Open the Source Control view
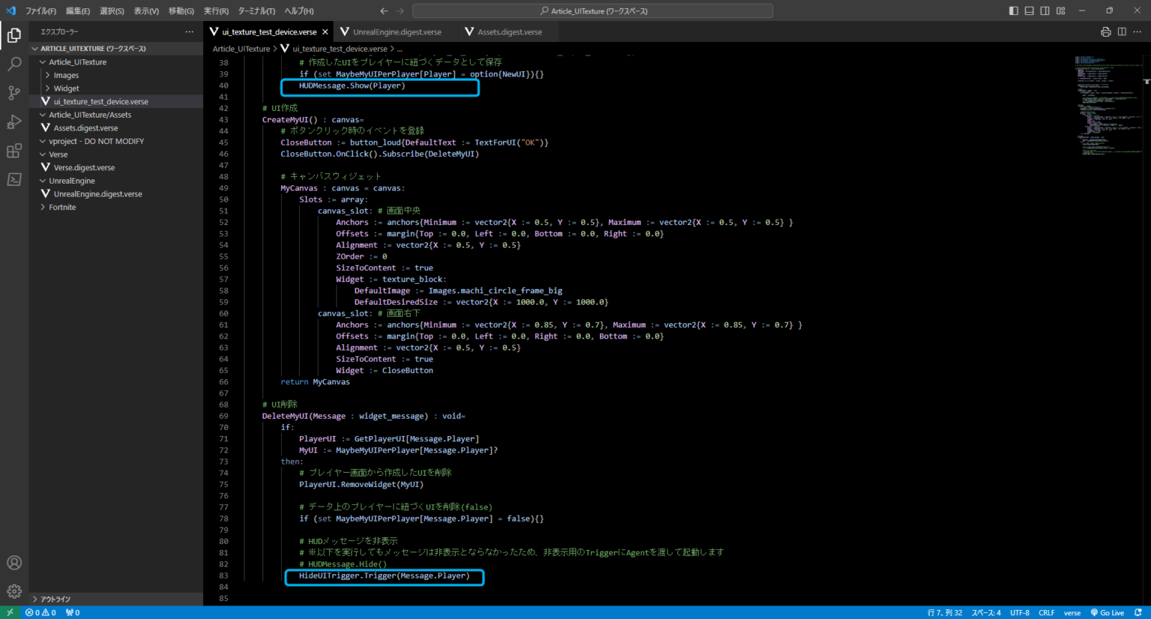The image size is (1151, 619). click(x=14, y=93)
